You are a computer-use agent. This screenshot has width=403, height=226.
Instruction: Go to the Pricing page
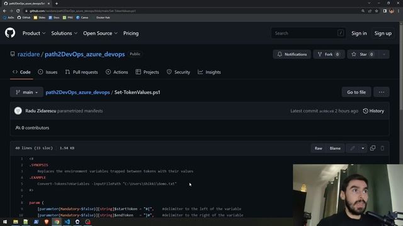[x=131, y=33]
